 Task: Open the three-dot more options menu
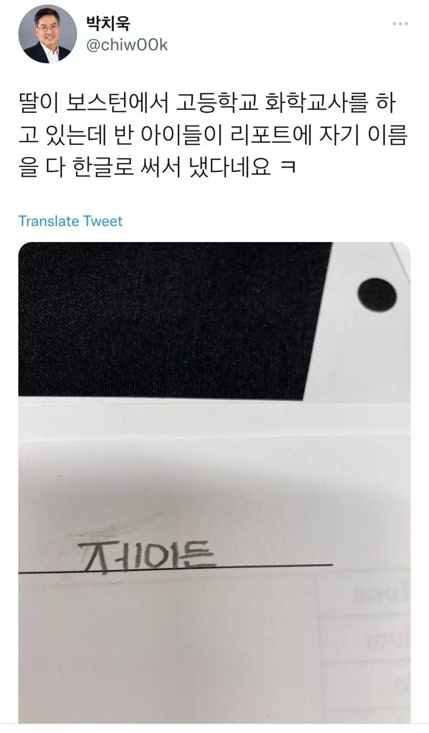(x=400, y=24)
